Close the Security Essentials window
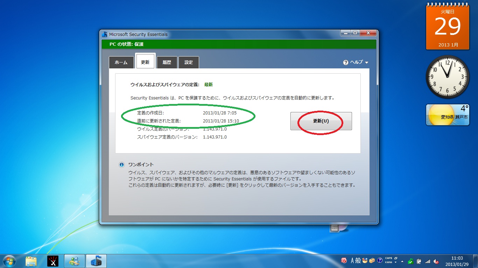 coord(368,33)
